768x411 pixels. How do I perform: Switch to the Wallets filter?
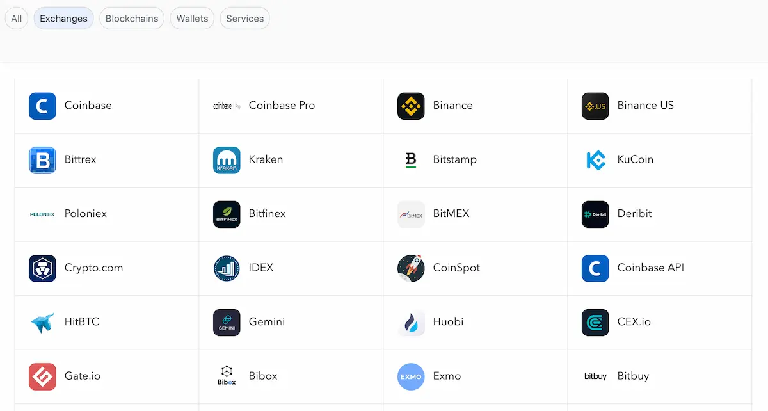click(192, 19)
